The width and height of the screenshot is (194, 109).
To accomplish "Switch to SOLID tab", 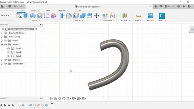I will 21,11.
